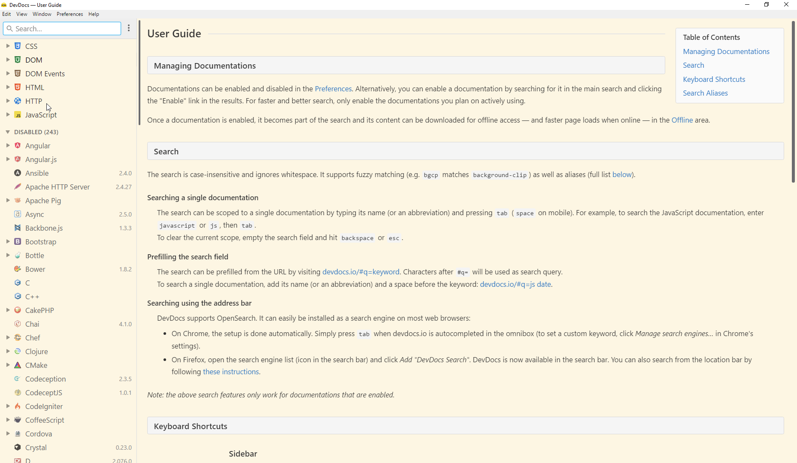
Task: Open the Help menu
Action: click(94, 14)
